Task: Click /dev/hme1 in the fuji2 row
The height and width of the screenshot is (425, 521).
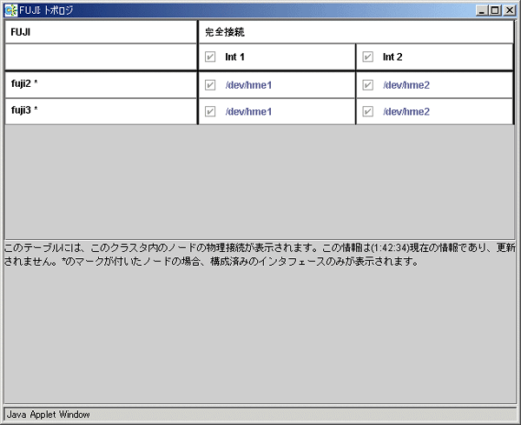Action: click(248, 85)
